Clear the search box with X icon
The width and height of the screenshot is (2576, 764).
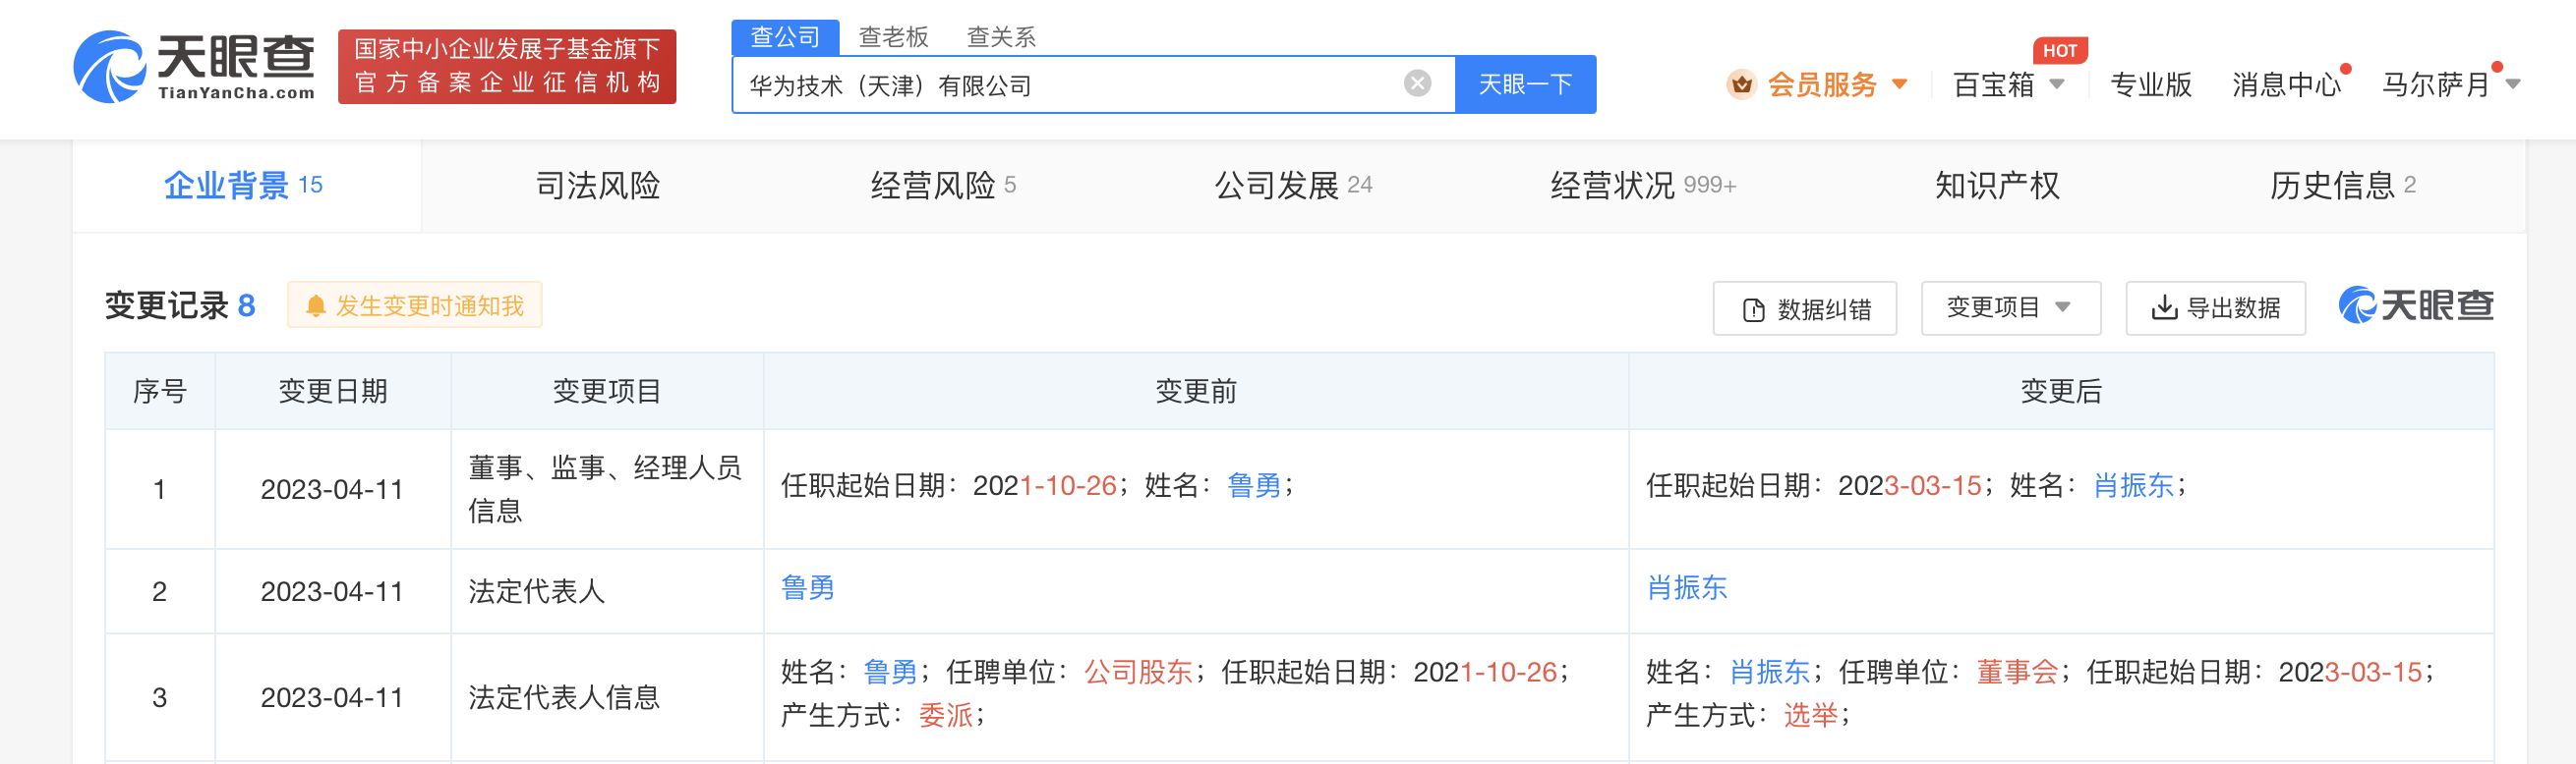click(1416, 83)
